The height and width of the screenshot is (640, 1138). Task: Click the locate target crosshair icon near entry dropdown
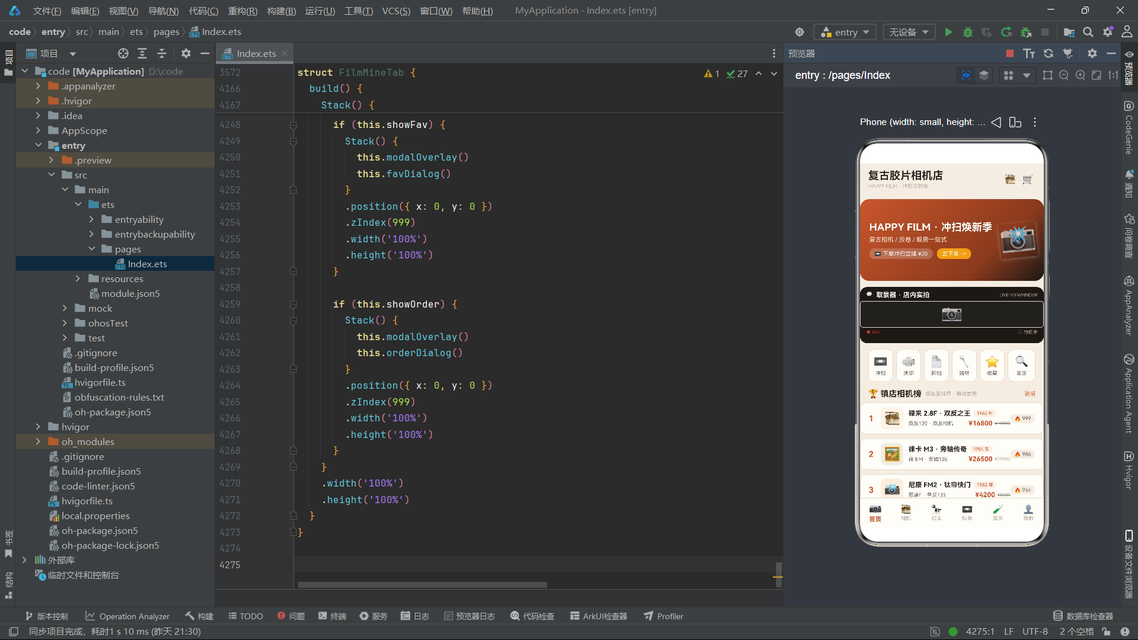(x=800, y=32)
